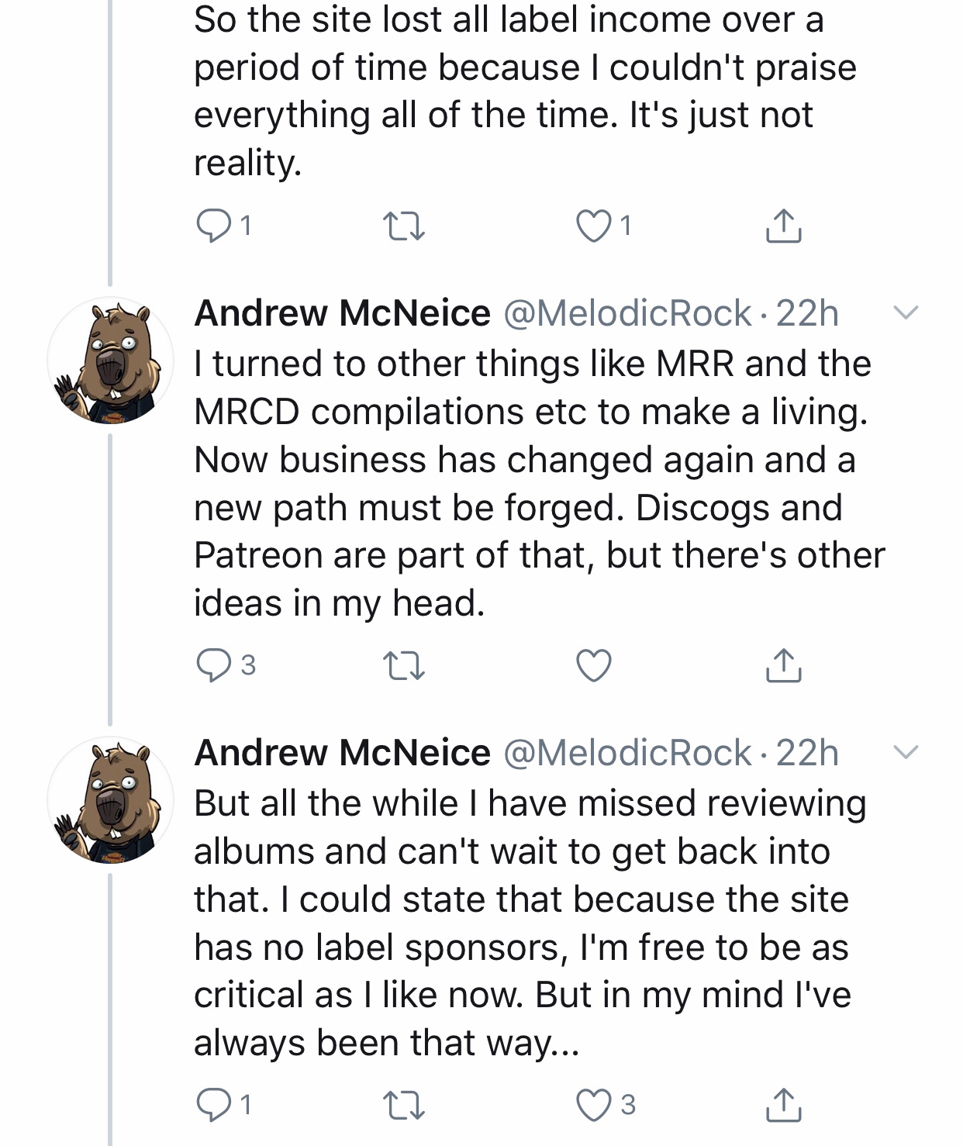This screenshot has height=1146, width=963.
Task: Open Andrew McNeice name on 'MRCD compilations' tweet
Action: click(x=342, y=313)
